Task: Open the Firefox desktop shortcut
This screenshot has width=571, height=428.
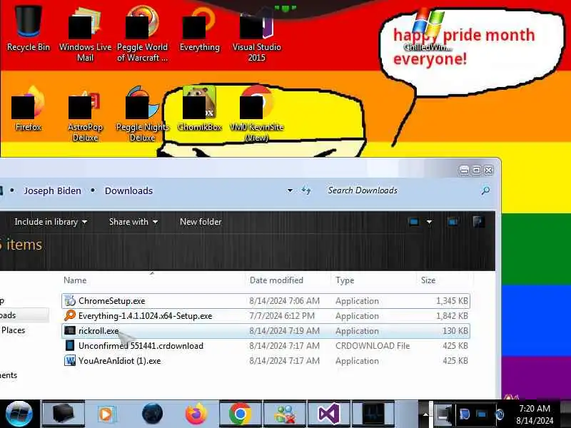Action: pyautogui.click(x=28, y=108)
